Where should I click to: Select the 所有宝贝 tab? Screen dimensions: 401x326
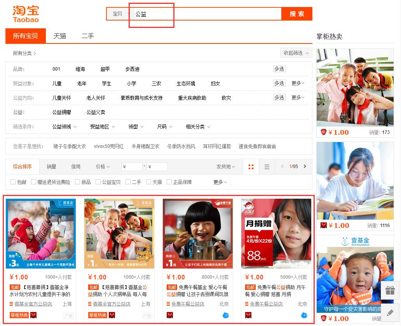(x=26, y=36)
